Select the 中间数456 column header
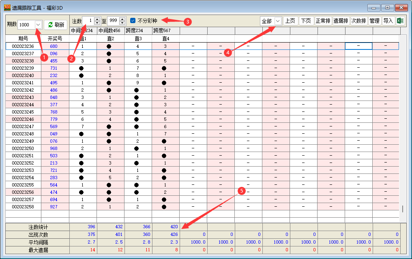 [110, 30]
